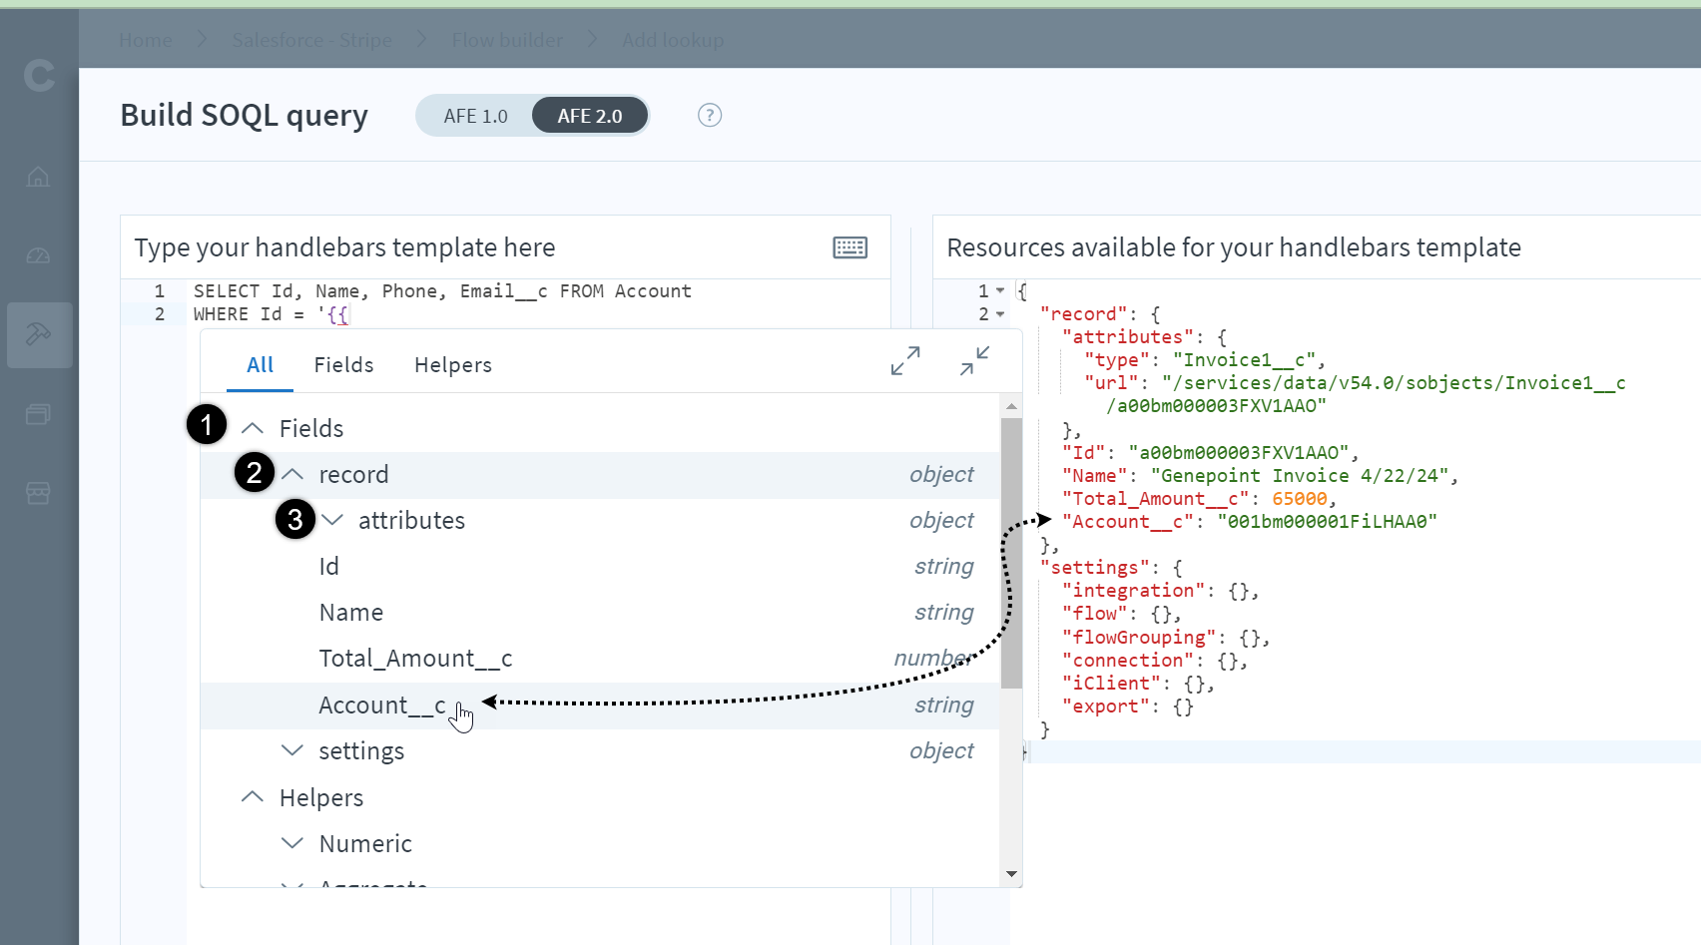Switch to AFE 1.0 mode
This screenshot has height=945, width=1701.
(x=477, y=115)
